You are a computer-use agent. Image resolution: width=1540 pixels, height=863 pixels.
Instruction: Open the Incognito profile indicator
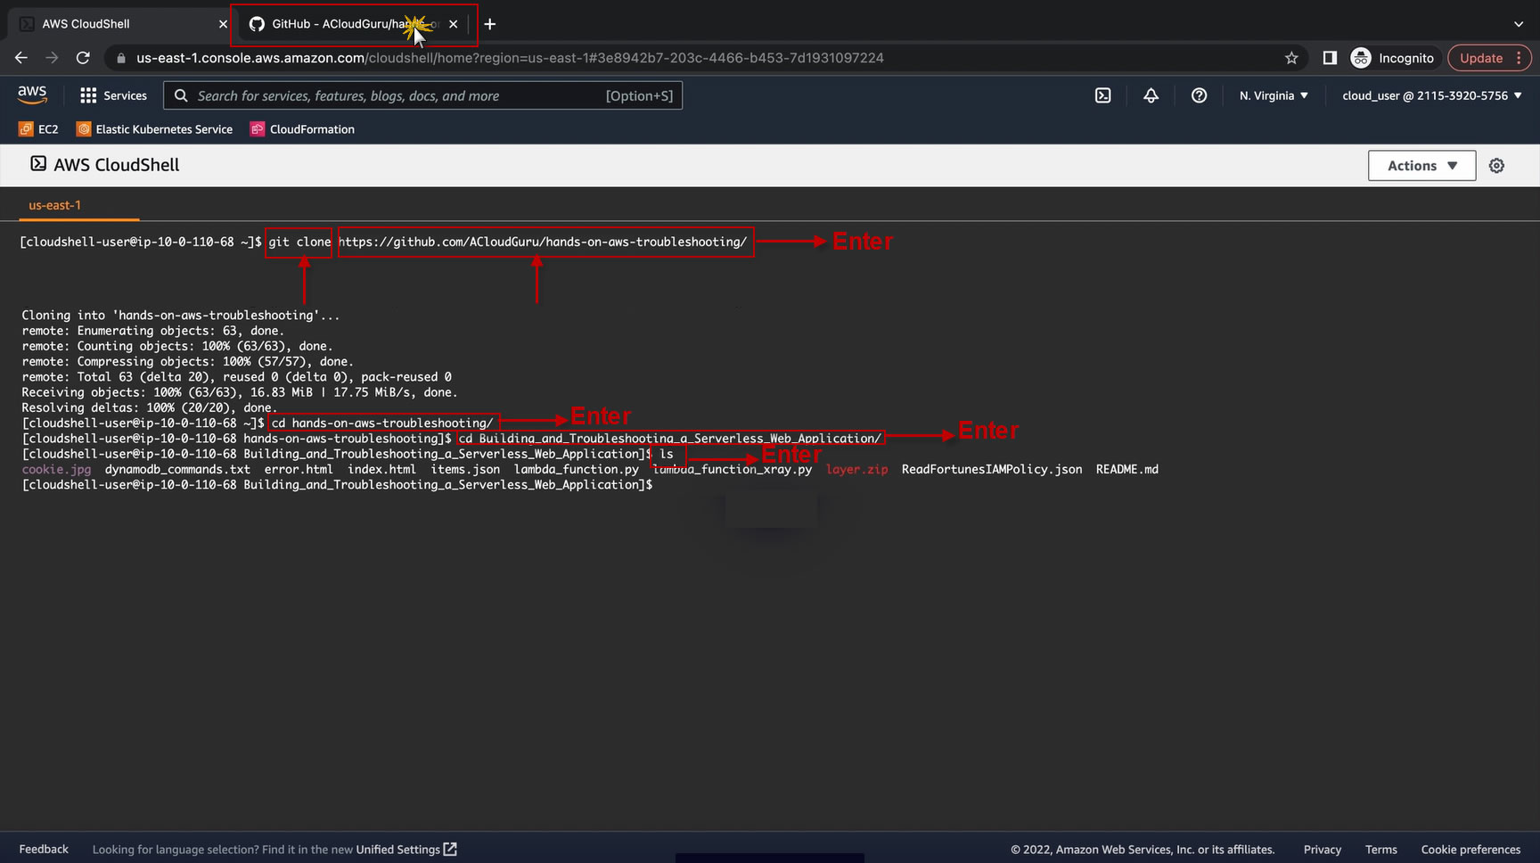tap(1393, 58)
